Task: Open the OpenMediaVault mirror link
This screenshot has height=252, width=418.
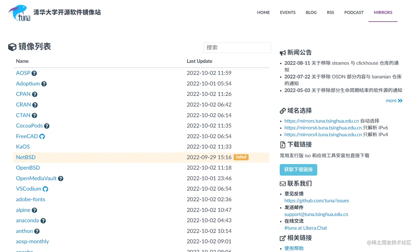Action: (36, 178)
